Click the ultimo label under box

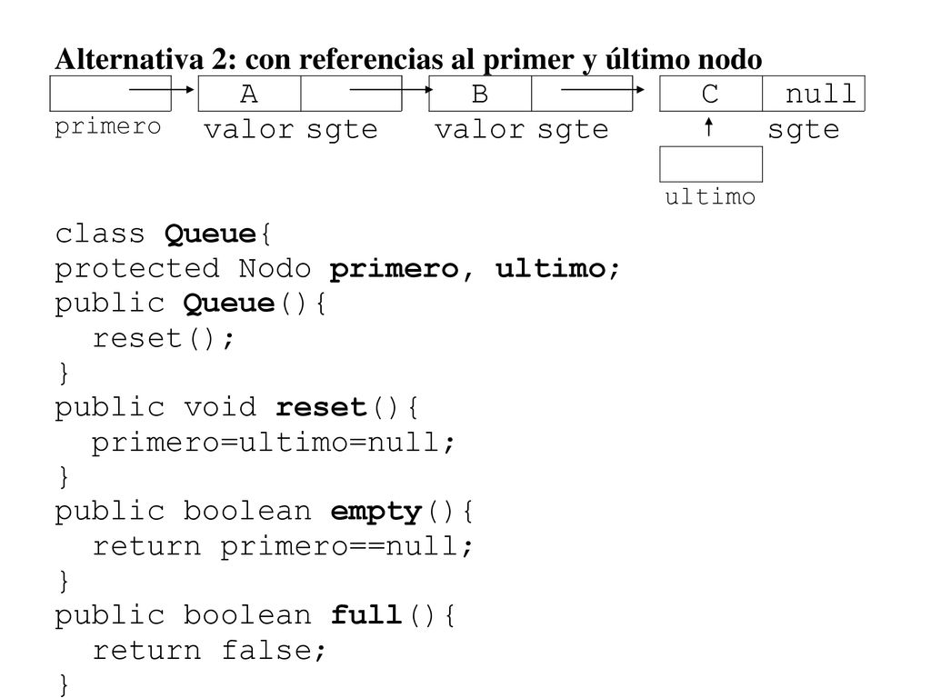[x=710, y=196]
